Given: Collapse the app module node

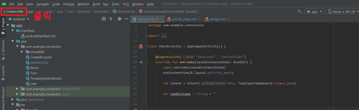Looking at the screenshot, I should [8, 25].
